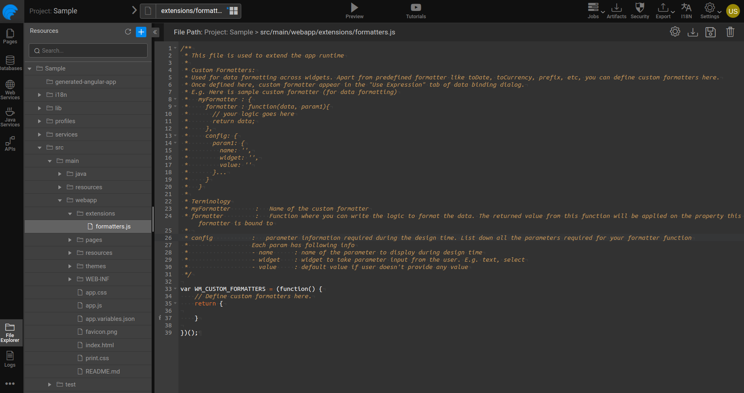Select the extensions/formatters file tab

click(x=191, y=11)
